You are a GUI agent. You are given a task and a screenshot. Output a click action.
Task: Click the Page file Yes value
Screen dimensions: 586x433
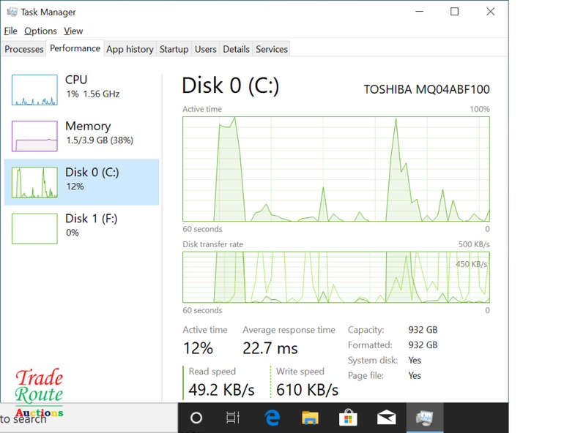pos(415,375)
